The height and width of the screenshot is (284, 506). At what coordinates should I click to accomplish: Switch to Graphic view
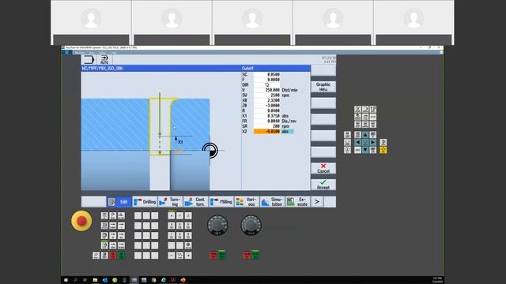(323, 87)
